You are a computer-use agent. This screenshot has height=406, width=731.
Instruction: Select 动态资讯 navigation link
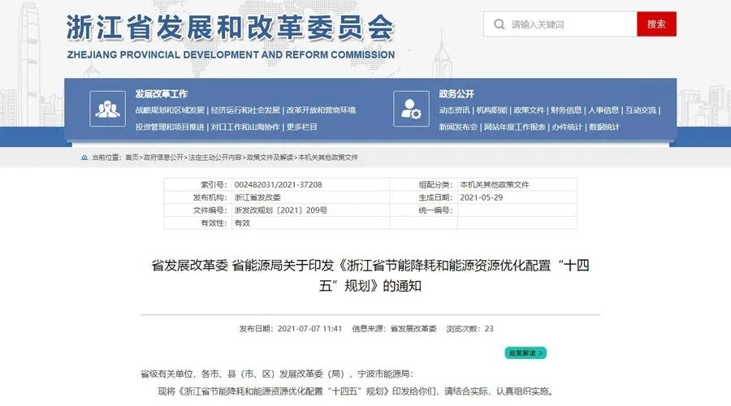(x=454, y=110)
